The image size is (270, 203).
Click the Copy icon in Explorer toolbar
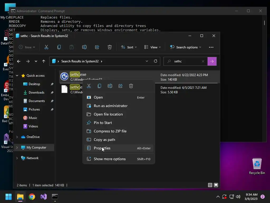click(59, 47)
